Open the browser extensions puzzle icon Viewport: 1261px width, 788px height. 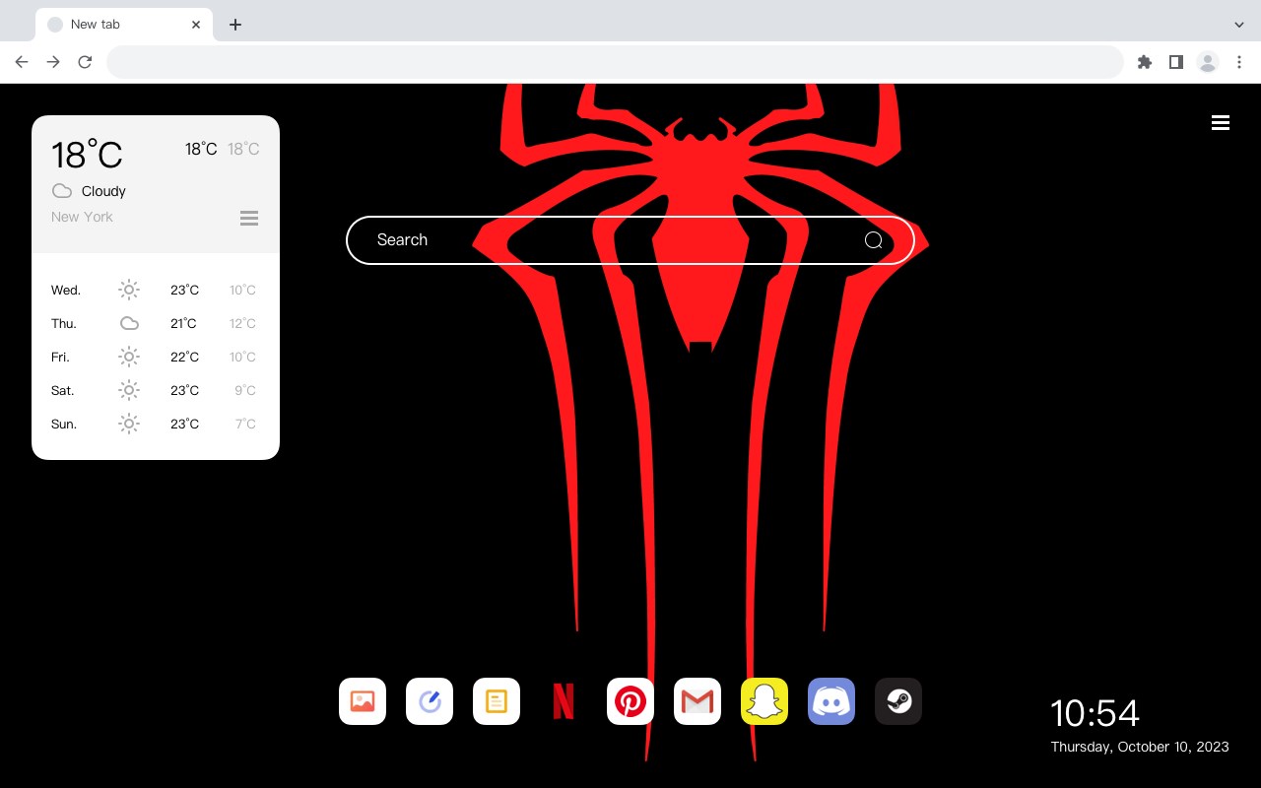point(1144,62)
